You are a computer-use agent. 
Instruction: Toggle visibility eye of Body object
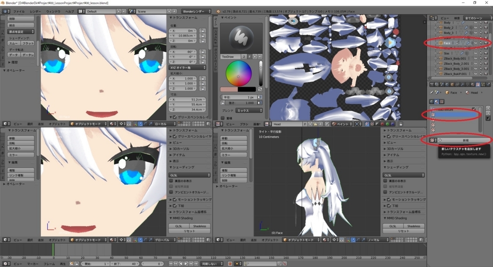pyautogui.click(x=476, y=23)
